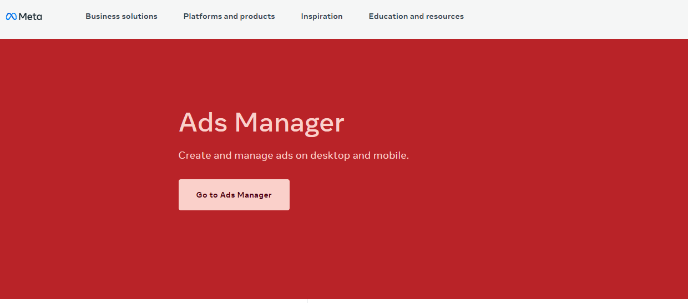Viewport: 688px width, 303px height.
Task: Open Platforms and products menu
Action: (x=229, y=17)
